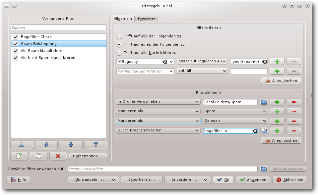Open the In Ordner verschieben action dropdown
The height and width of the screenshot is (195, 318).
click(x=158, y=101)
